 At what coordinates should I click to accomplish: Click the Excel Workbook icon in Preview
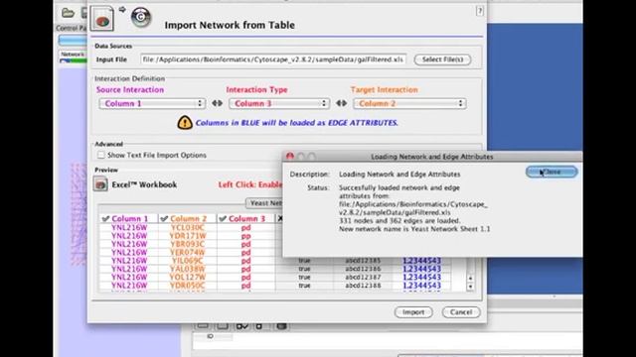click(100, 184)
